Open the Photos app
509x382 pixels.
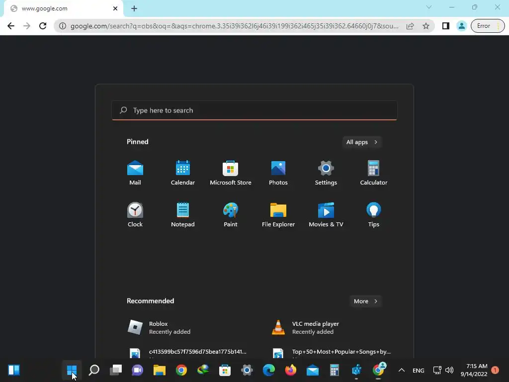coord(278,173)
